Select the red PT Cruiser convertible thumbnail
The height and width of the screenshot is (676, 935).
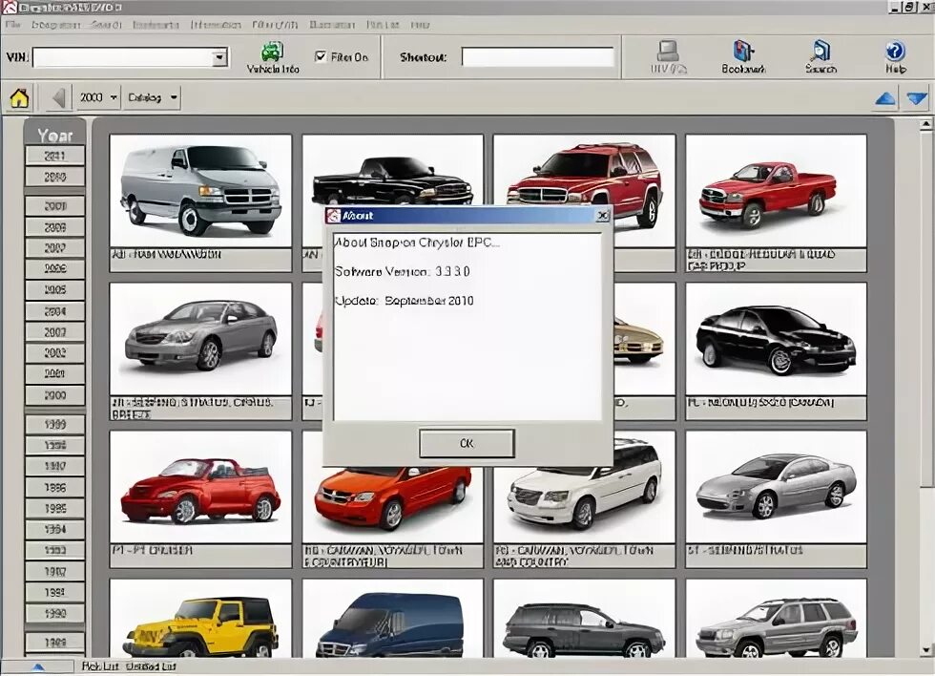tap(200, 487)
